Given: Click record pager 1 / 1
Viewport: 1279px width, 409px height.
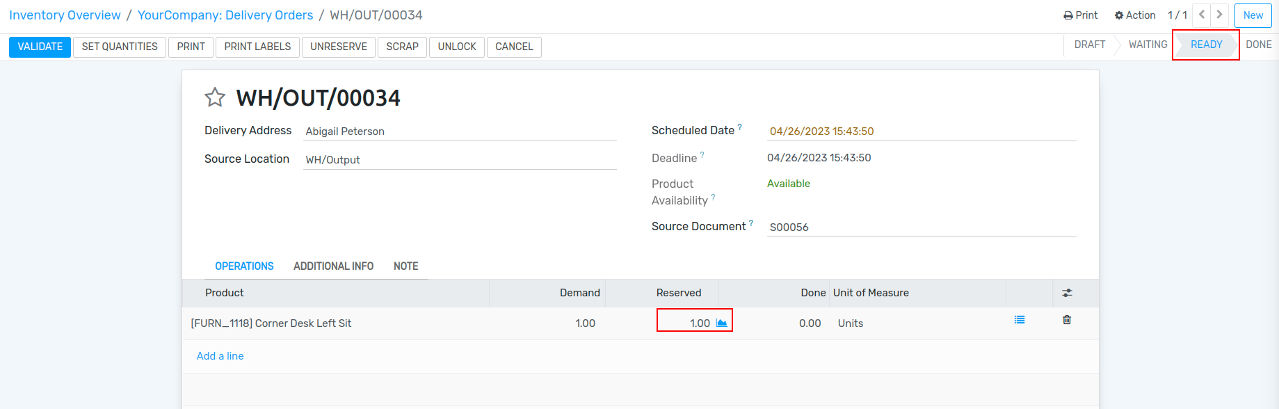Looking at the screenshot, I should click(x=1177, y=15).
